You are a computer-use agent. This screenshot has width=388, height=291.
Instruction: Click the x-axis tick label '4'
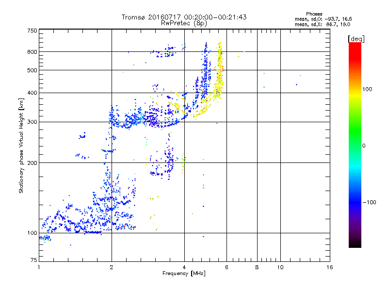[x=184, y=267]
